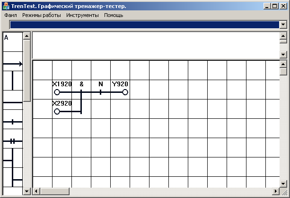This screenshot has height=198, width=290.
Task: Click the X1920 label on the grid
Action: 62,84
